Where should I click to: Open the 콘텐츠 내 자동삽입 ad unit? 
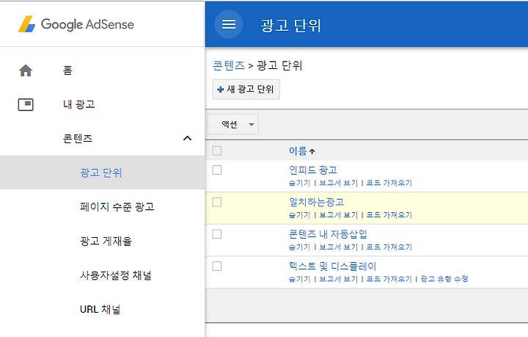[x=328, y=234]
